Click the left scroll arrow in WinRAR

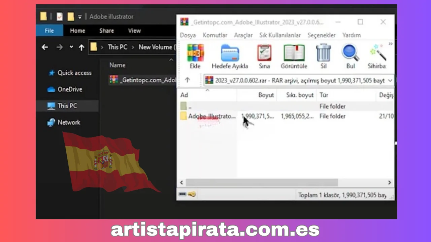coord(181,183)
